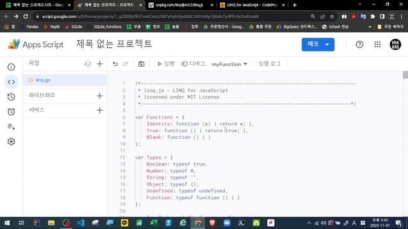Viewport: 408px width, 229px height.
Task: Open the VBA GAS account avatar
Action: coord(395,45)
